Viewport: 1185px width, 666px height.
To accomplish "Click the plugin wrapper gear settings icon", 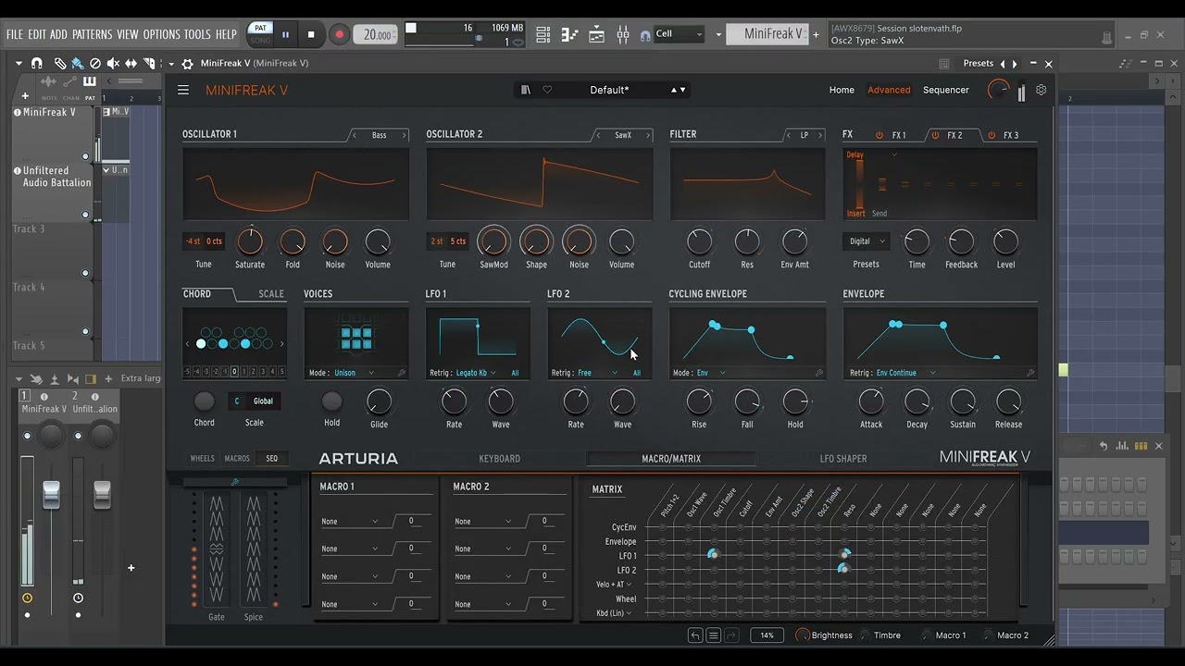I will (x=187, y=64).
